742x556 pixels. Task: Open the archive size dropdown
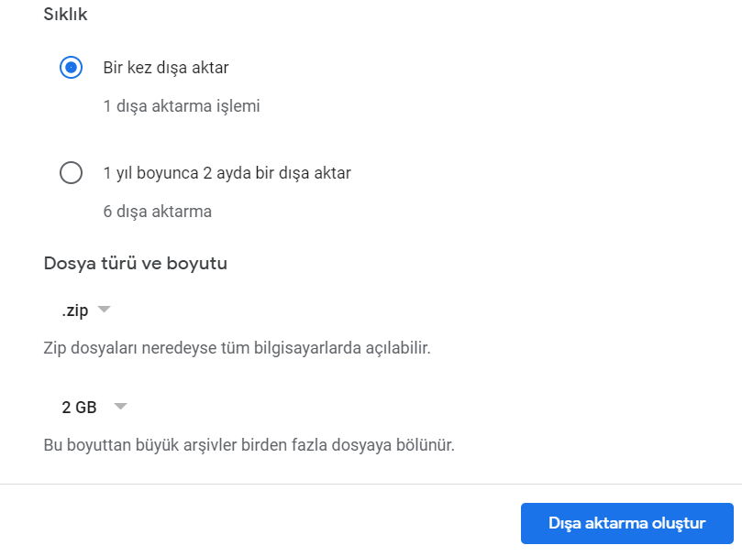point(94,408)
